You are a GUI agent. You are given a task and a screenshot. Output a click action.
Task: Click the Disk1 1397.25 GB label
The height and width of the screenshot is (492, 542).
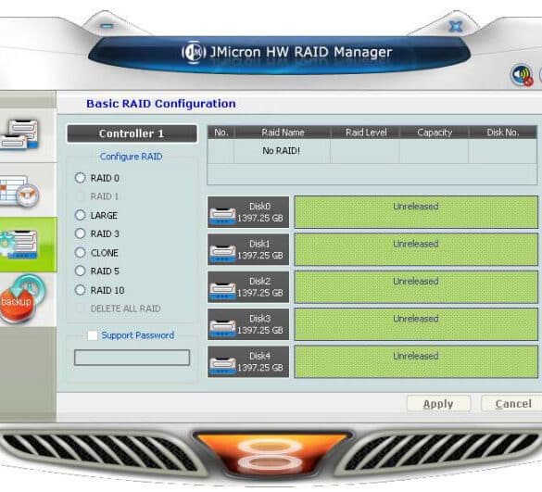260,249
